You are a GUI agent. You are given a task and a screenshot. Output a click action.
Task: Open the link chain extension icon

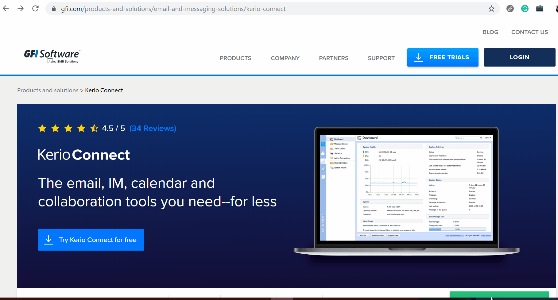click(x=510, y=9)
